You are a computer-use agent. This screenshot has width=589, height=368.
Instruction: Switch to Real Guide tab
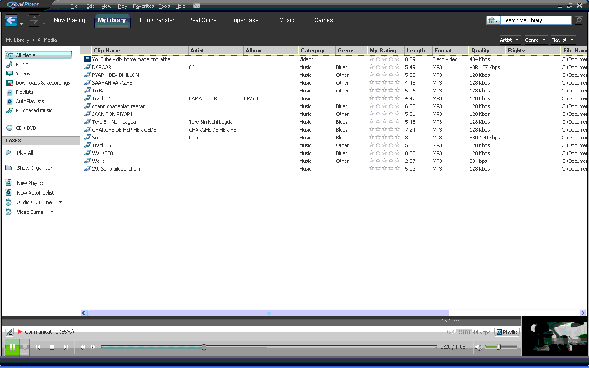point(202,20)
